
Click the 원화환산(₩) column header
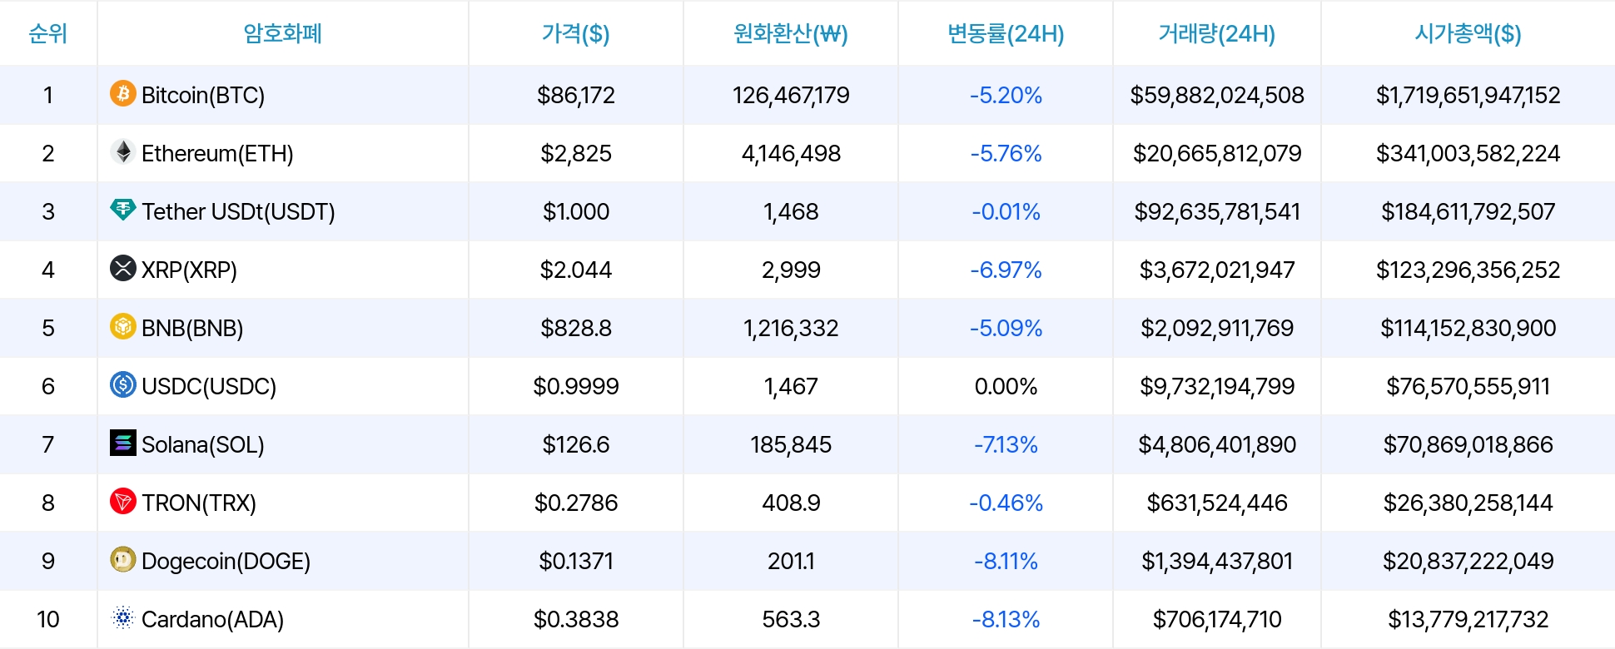click(790, 33)
